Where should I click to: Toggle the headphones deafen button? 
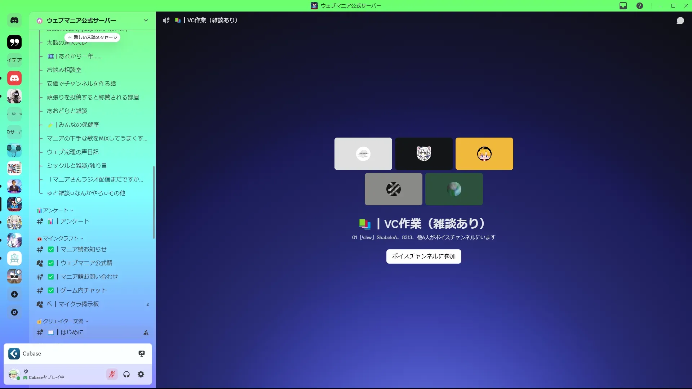coord(127,374)
